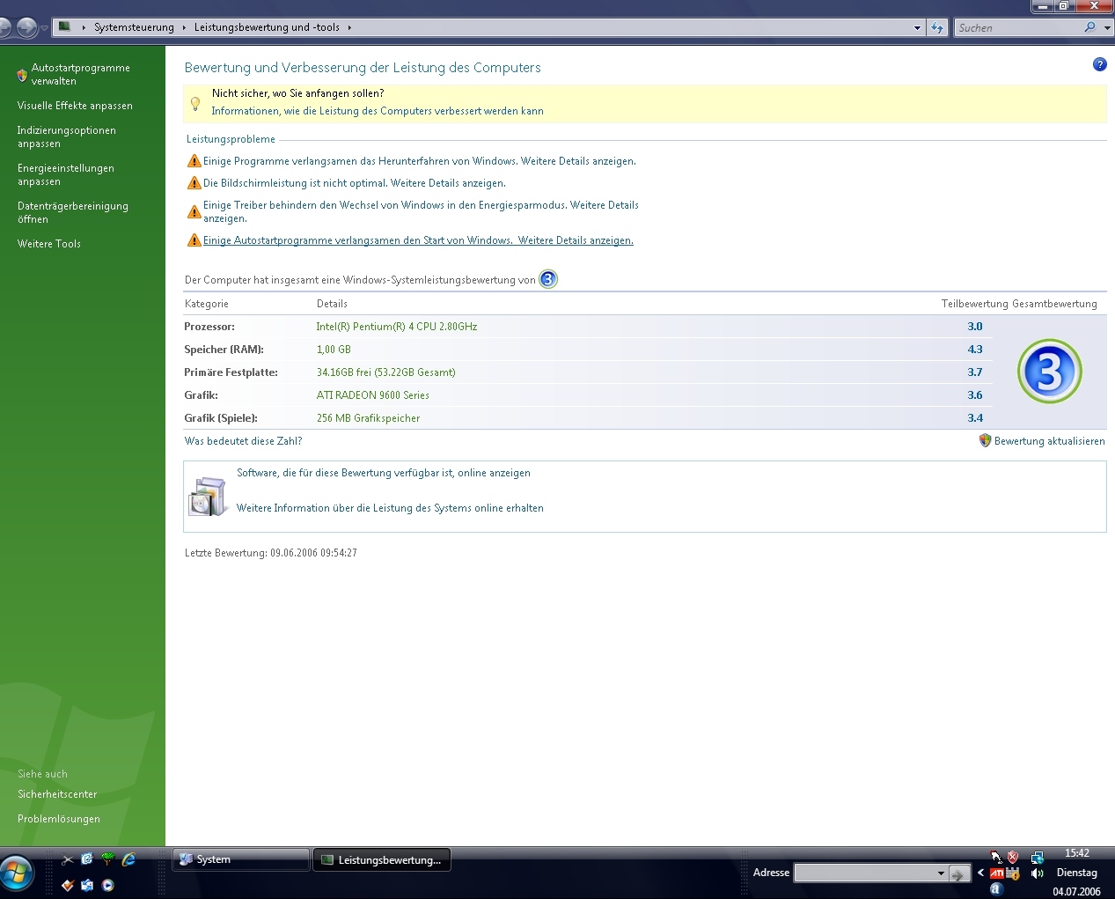Viewport: 1115px width, 899px height.
Task: Switch to the System taskbar window
Action: tap(240, 859)
